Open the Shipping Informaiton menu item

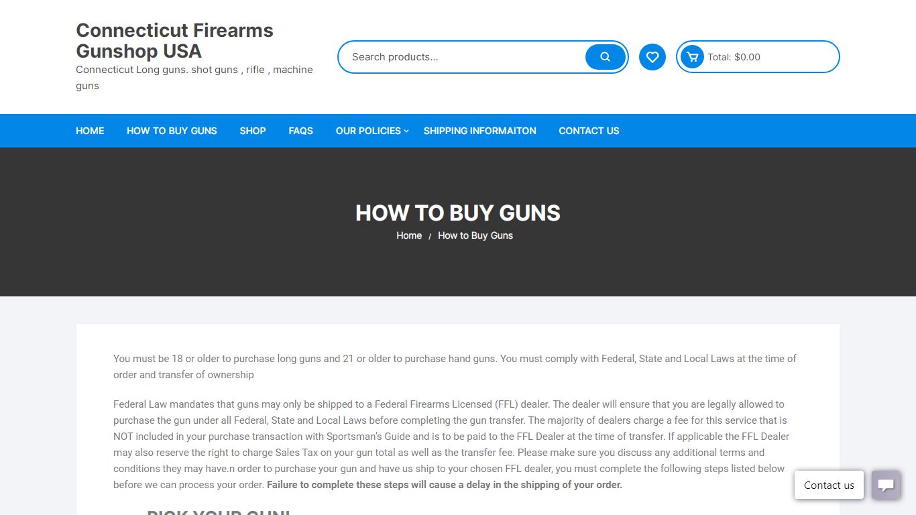480,131
